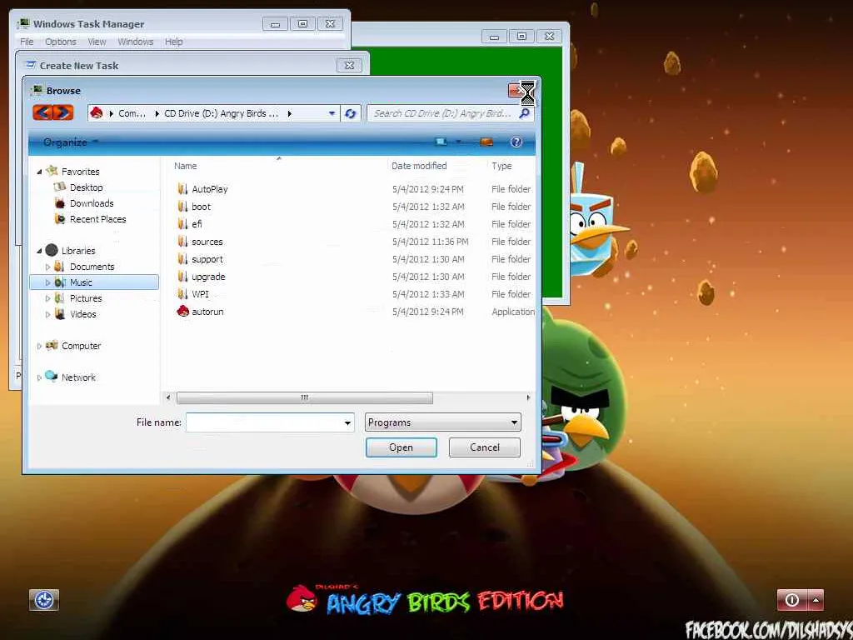Click the scrollbar left arrow
853x640 pixels.
168,397
